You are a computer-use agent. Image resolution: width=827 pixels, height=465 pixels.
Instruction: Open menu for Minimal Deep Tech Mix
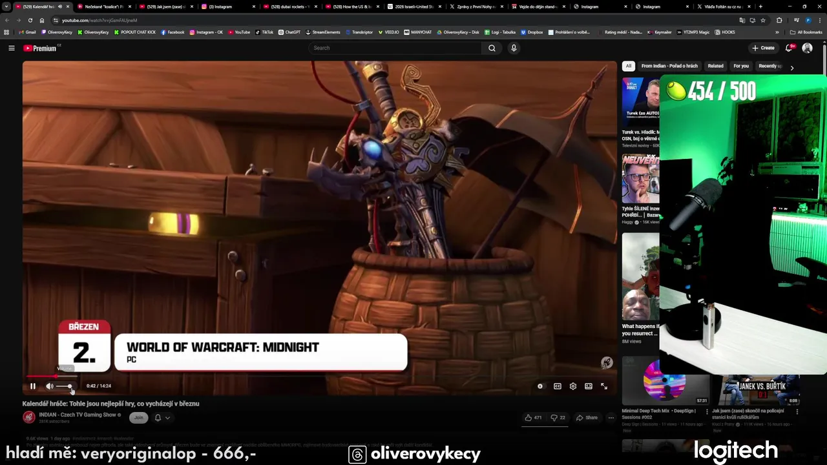706,411
